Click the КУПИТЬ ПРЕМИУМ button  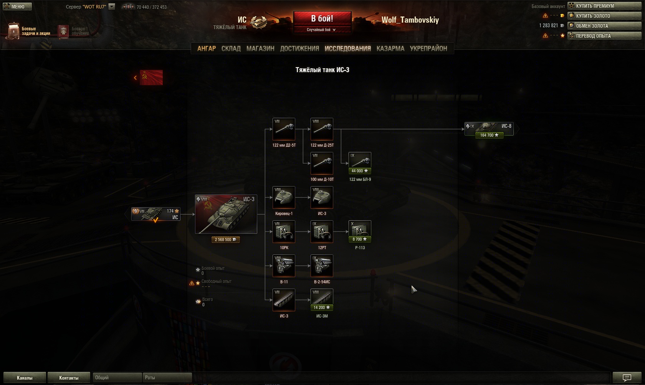tap(604, 6)
